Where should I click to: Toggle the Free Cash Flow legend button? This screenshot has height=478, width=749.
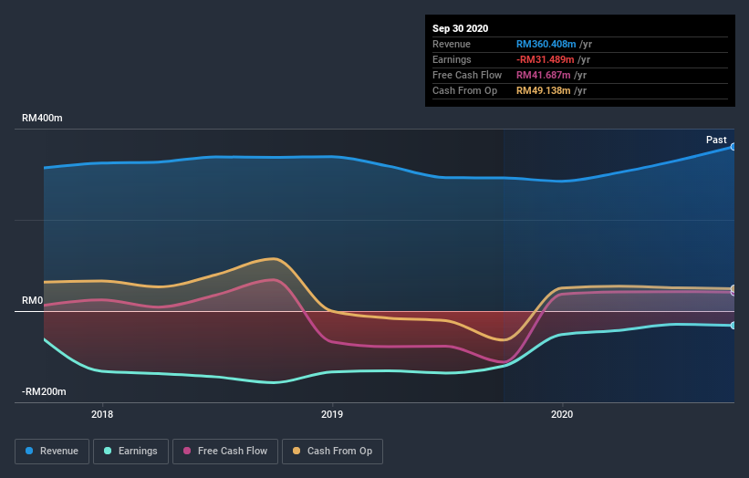[x=225, y=452]
